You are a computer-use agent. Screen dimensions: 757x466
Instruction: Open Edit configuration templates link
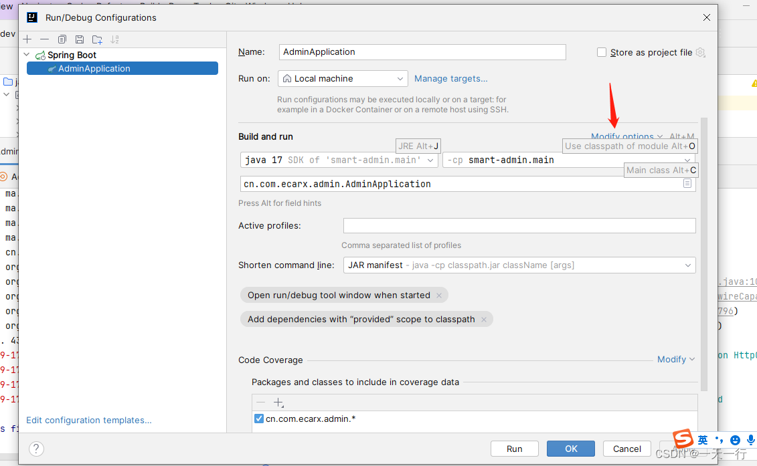click(x=89, y=420)
